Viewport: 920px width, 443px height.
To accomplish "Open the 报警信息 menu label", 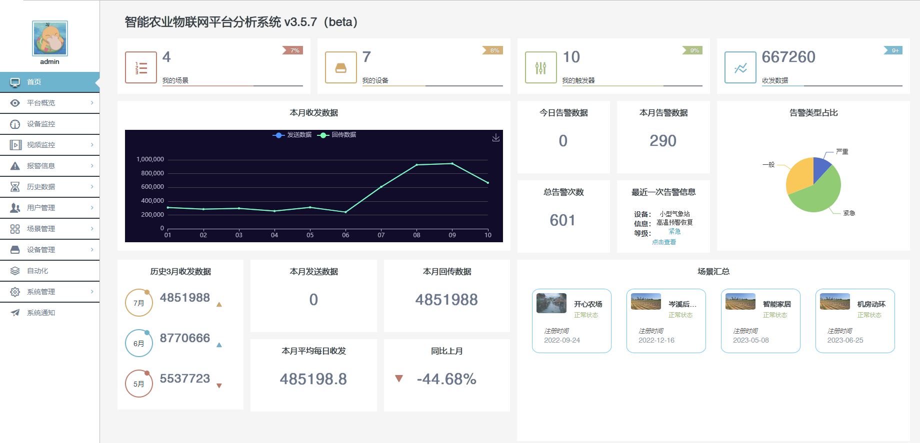I will 41,166.
